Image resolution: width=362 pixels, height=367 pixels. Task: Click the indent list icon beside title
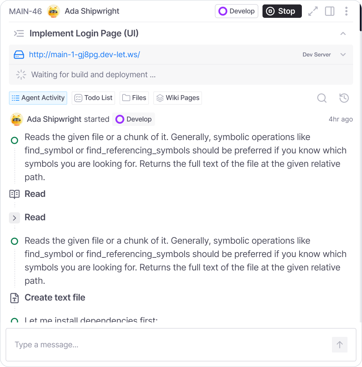[19, 33]
